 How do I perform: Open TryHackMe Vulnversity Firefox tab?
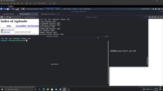pos(48,14)
